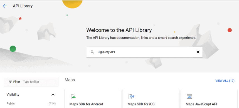Open the Maps SDK for Android card title
Viewport: 239px width, 108px height.
[86, 104]
